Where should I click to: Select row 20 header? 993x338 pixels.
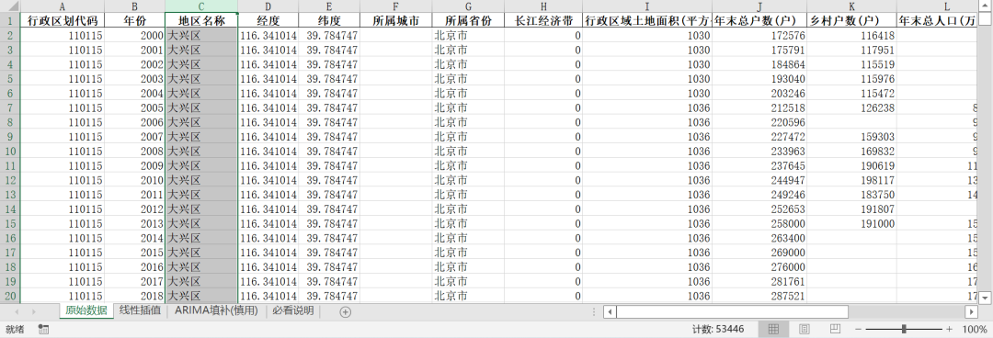click(x=10, y=296)
